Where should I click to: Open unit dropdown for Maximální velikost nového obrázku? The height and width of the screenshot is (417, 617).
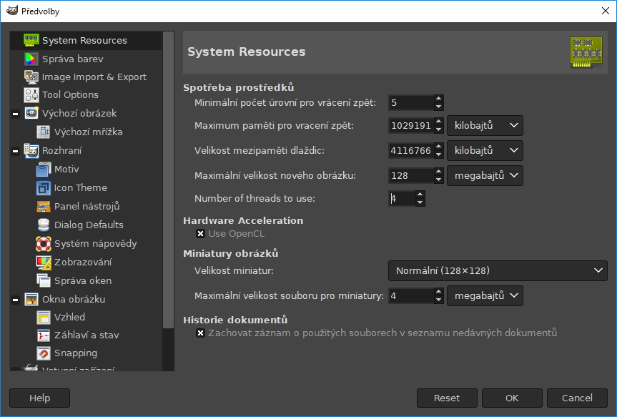point(485,175)
